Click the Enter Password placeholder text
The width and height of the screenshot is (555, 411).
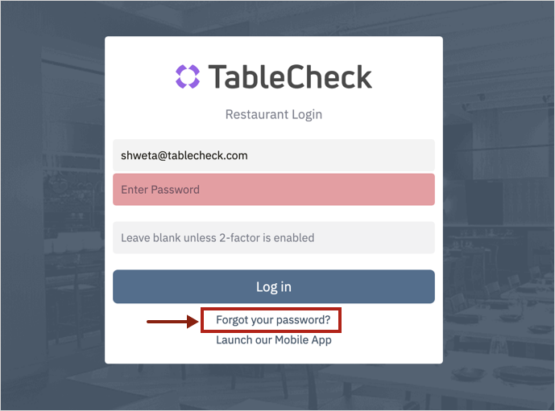160,190
